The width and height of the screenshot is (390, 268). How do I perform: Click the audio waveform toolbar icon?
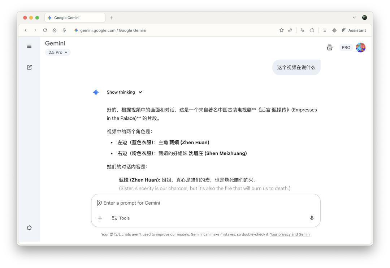[334, 30]
